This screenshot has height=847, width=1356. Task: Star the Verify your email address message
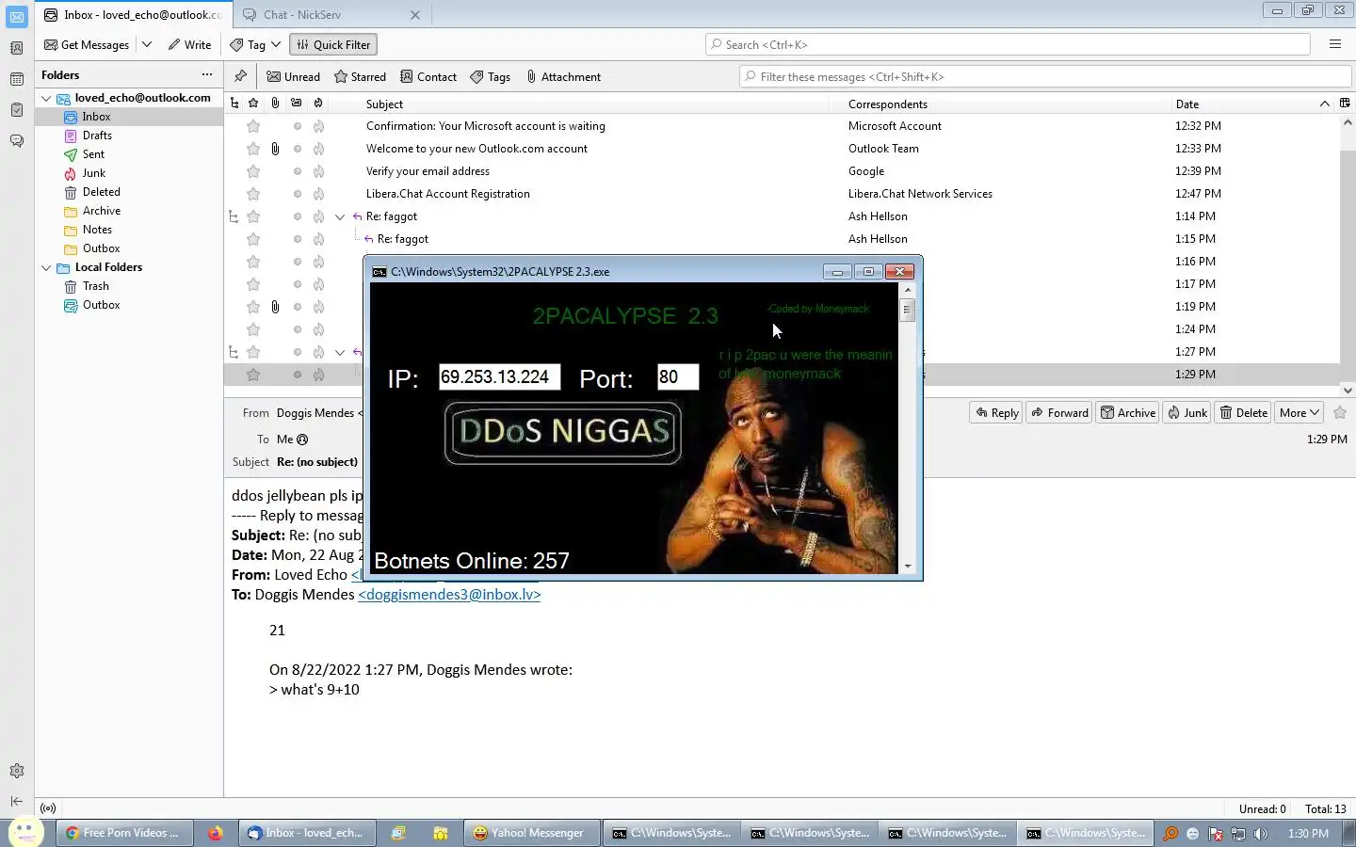(253, 171)
